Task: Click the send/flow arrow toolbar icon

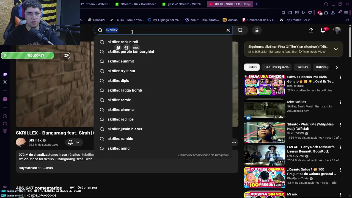Action: (x=303, y=13)
